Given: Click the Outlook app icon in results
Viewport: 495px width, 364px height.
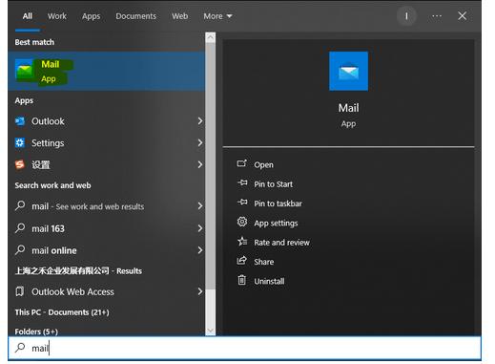Looking at the screenshot, I should tap(20, 121).
